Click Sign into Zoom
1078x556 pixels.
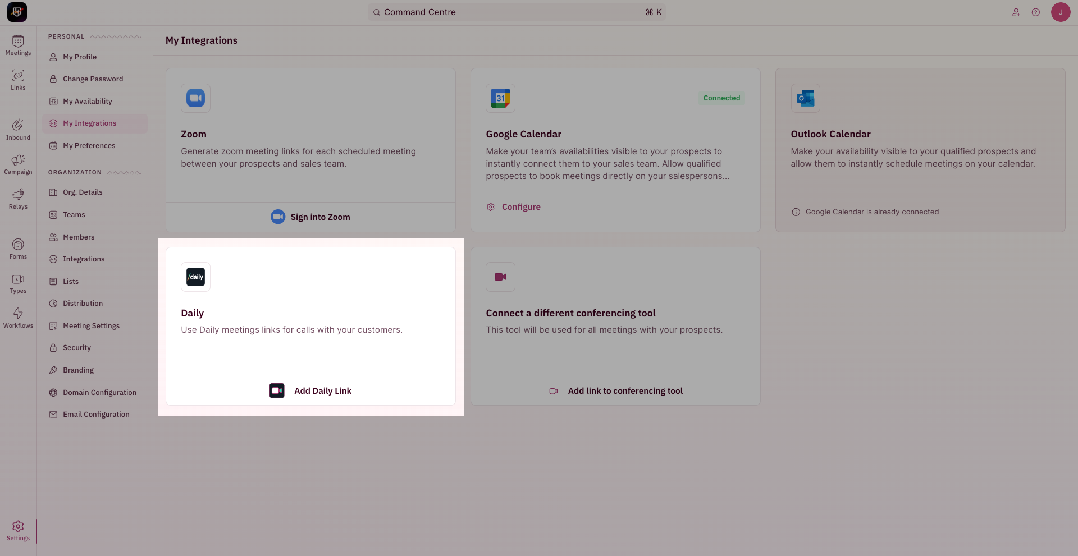click(310, 217)
